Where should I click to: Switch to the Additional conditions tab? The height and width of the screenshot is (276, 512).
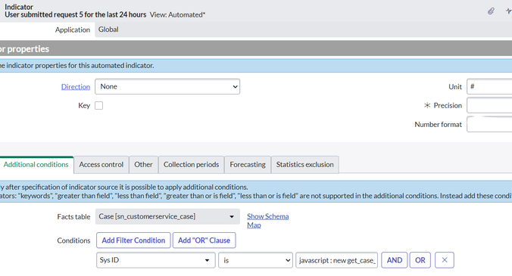coord(36,165)
